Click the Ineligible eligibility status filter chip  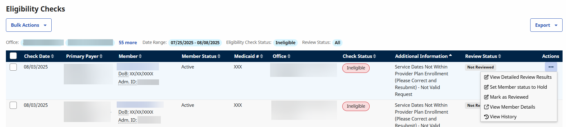[x=285, y=43]
